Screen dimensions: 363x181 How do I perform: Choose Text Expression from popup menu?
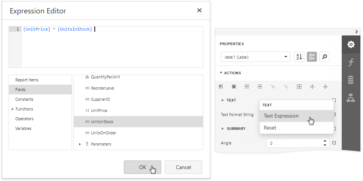(x=281, y=116)
